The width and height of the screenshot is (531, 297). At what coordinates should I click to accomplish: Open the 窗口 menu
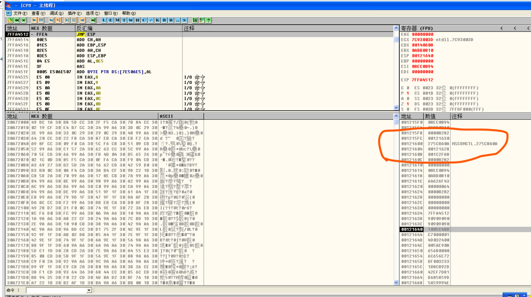click(111, 13)
